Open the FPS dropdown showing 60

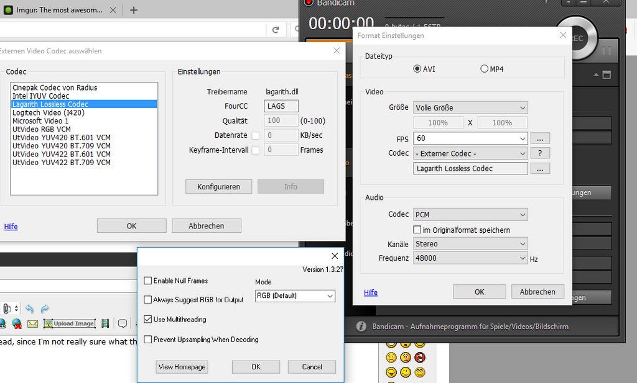tap(470, 138)
